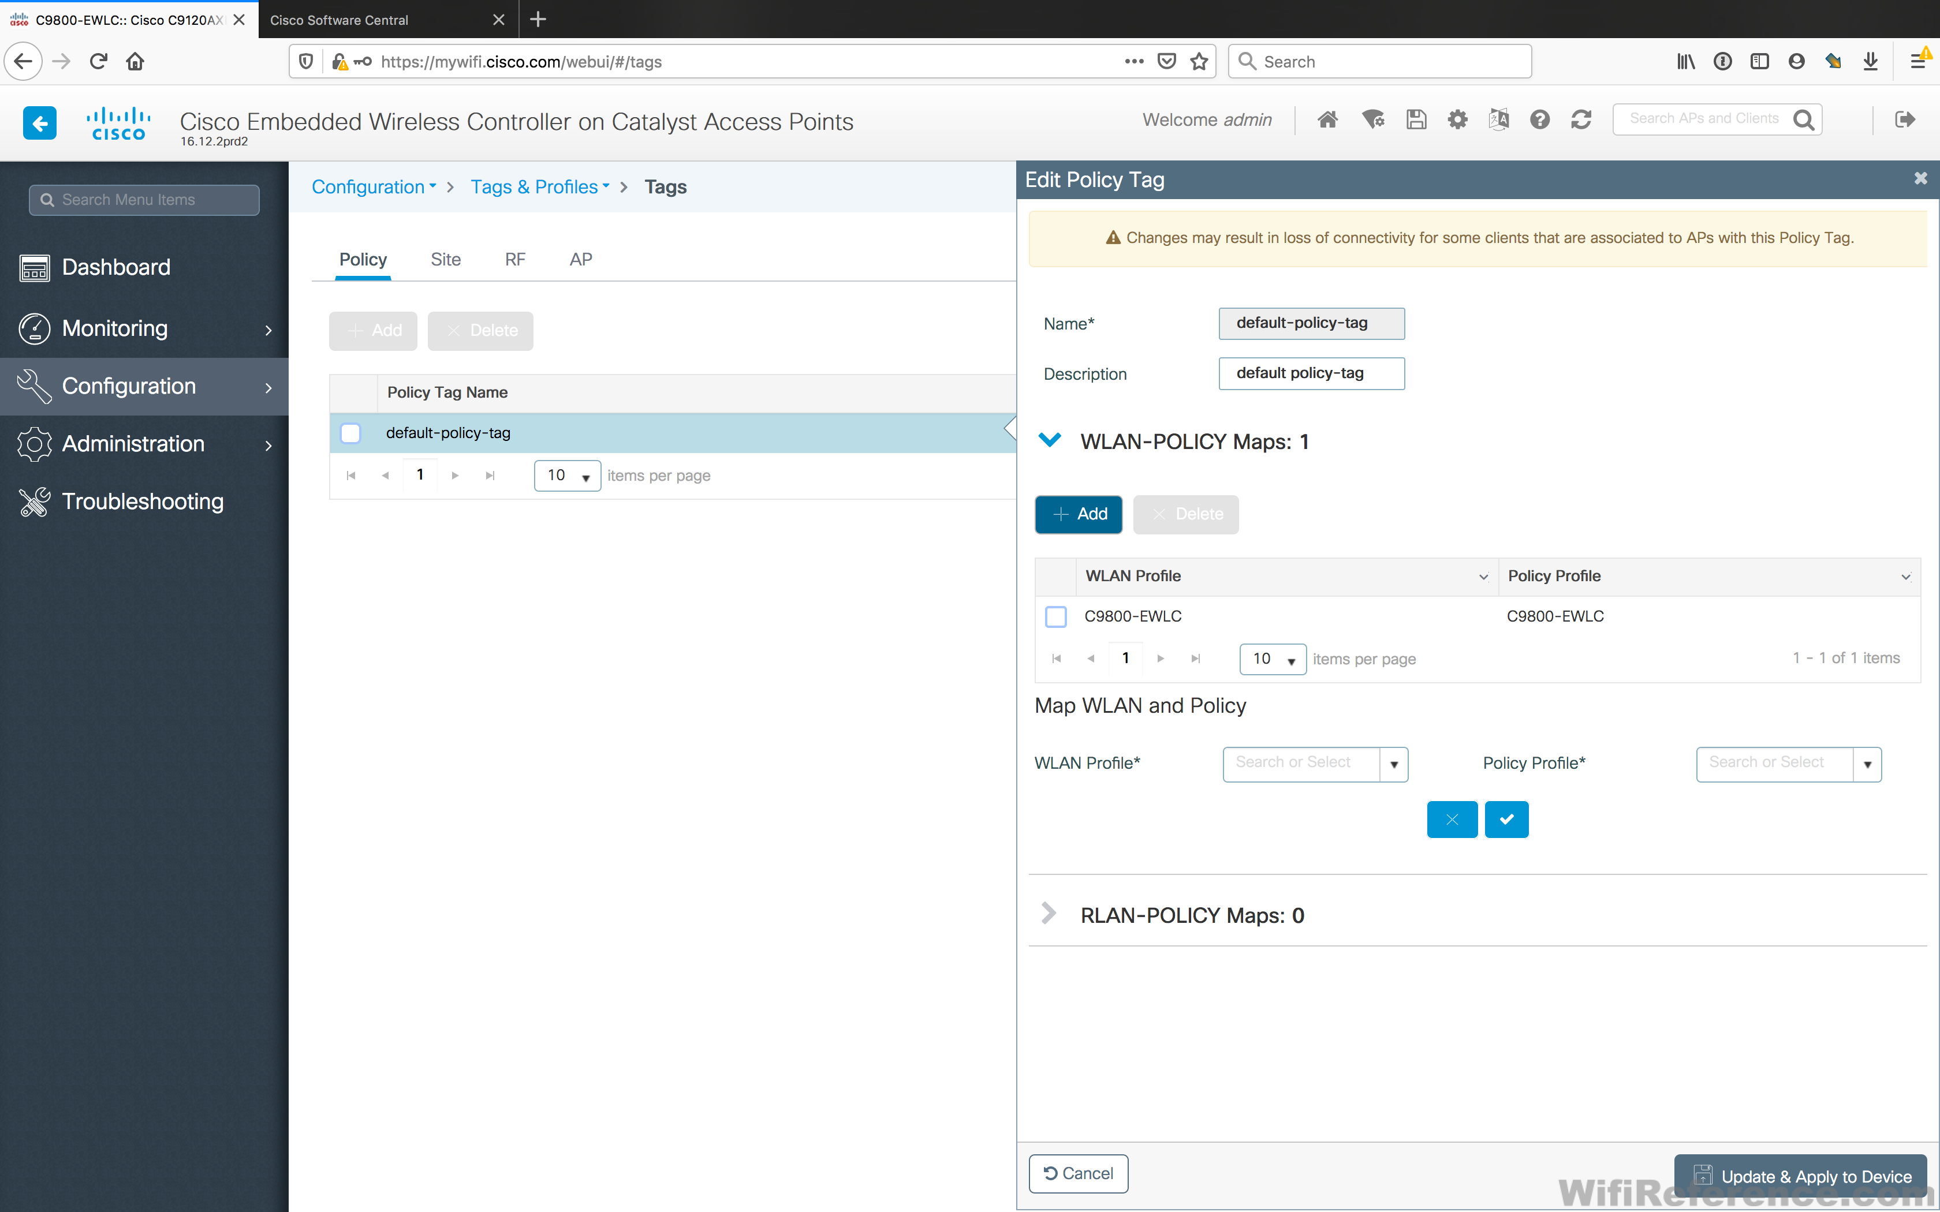Click the greyed-out Add button above Policy Tag list
1940x1212 pixels.
point(373,331)
